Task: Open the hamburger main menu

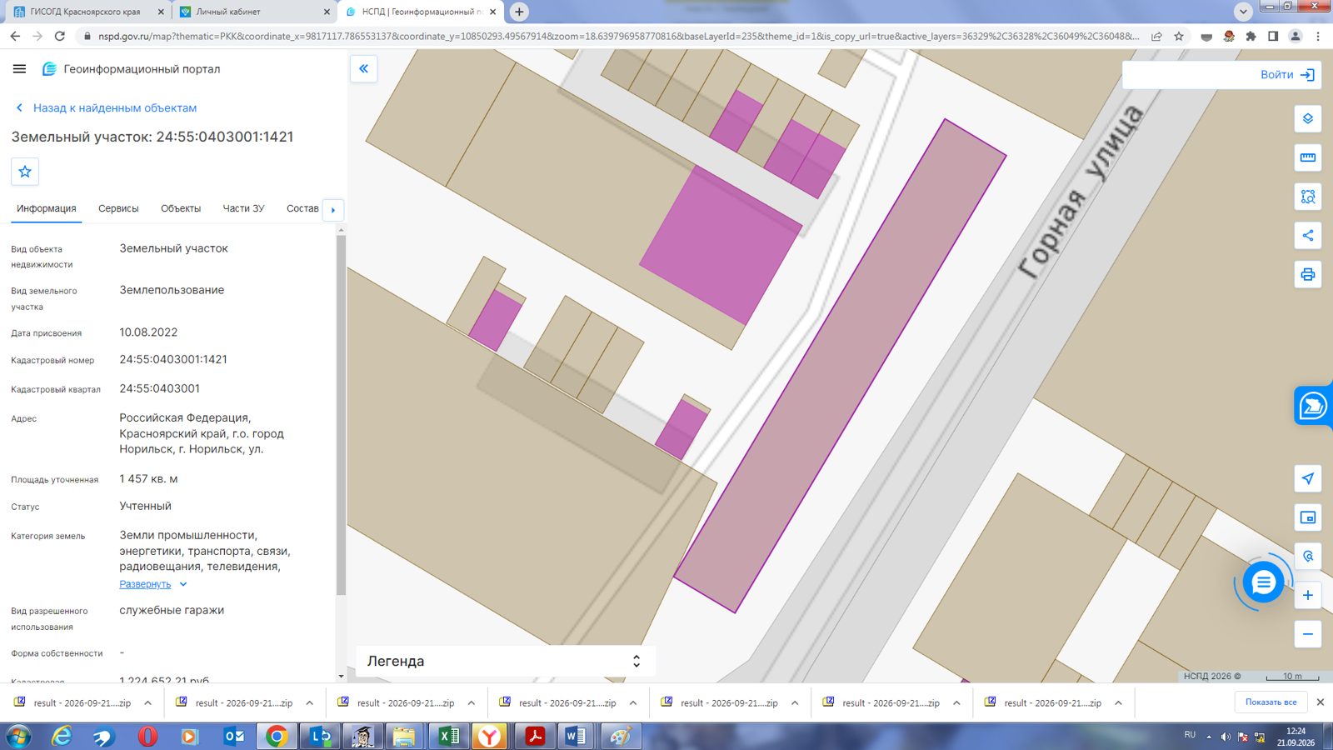Action: [20, 69]
